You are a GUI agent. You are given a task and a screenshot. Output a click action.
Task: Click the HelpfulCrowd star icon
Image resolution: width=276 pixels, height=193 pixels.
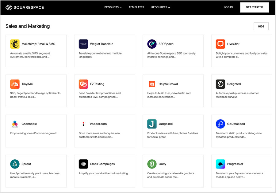point(152,84)
